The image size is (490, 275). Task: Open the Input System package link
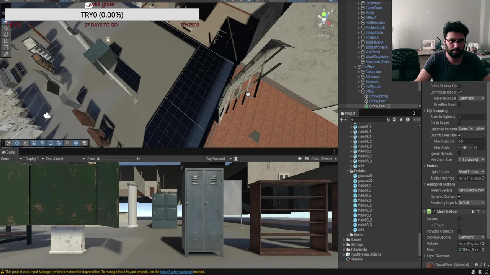pos(176,272)
